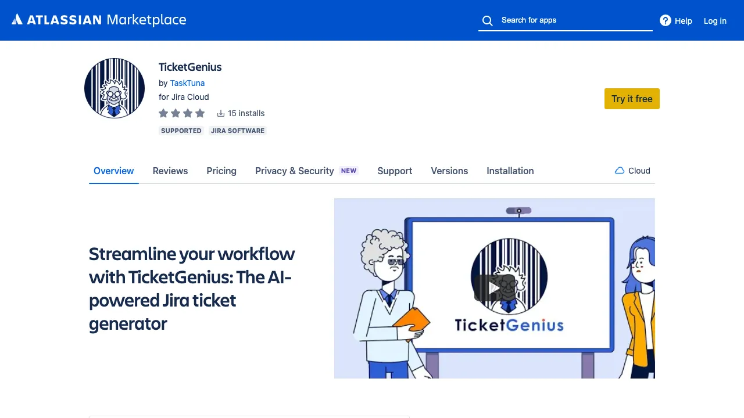Click the fourth rating star

pyautogui.click(x=200, y=113)
